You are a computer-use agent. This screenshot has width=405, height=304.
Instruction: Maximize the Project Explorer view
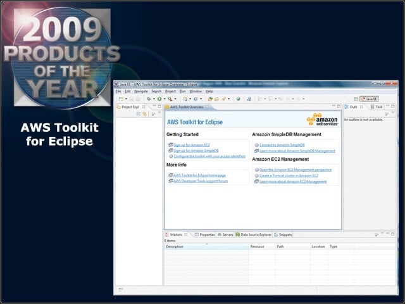click(x=159, y=106)
